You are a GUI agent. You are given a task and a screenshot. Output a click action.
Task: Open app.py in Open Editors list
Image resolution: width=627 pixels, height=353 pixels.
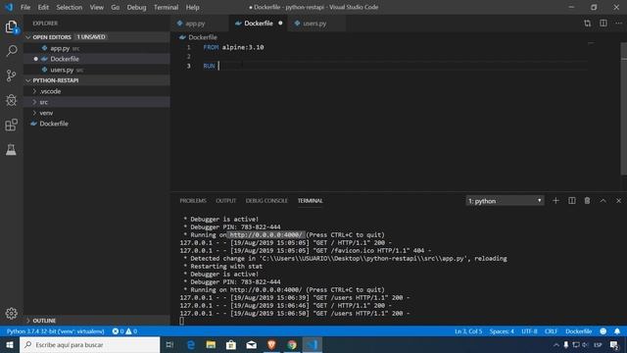point(97,48)
